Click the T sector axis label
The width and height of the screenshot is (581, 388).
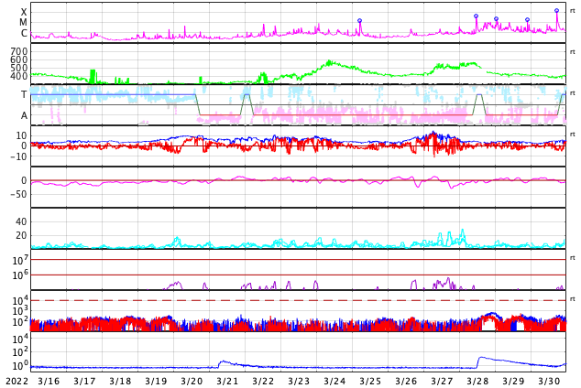point(24,94)
